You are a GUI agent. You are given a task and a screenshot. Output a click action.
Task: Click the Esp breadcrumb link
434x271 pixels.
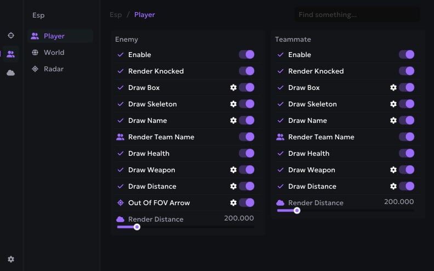pos(116,15)
